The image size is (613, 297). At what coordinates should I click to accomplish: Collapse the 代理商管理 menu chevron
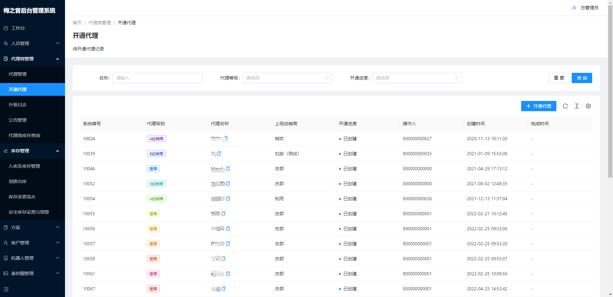[x=58, y=59]
